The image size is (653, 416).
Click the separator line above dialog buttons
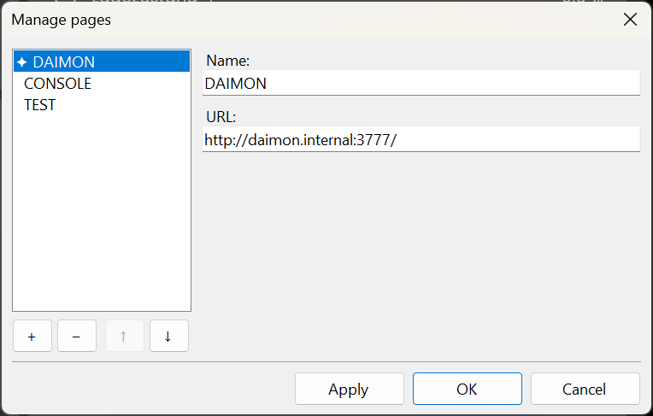(326, 361)
